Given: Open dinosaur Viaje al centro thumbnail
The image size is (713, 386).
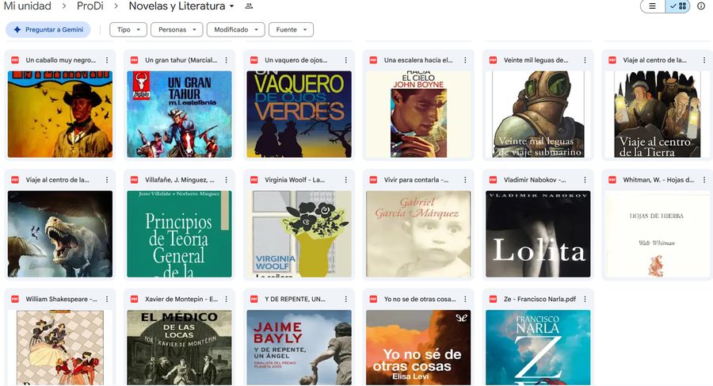Looking at the screenshot, I should (60, 234).
